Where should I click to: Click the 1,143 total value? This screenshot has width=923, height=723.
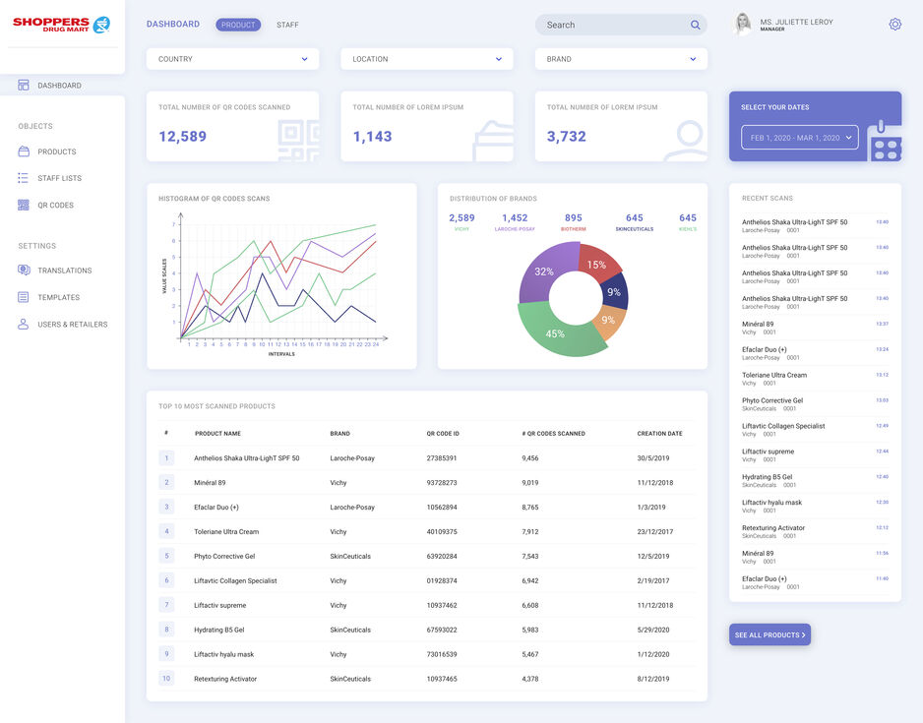[372, 137]
